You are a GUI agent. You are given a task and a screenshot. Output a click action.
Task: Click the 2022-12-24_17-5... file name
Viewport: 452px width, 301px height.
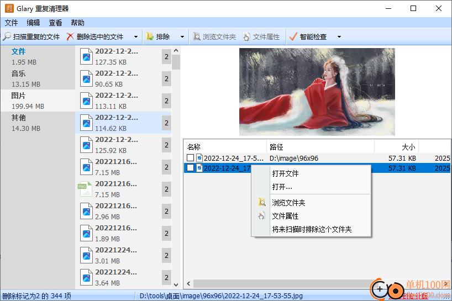coord(234,158)
